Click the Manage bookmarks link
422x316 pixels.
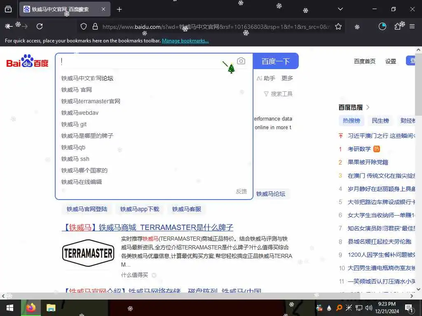185,41
